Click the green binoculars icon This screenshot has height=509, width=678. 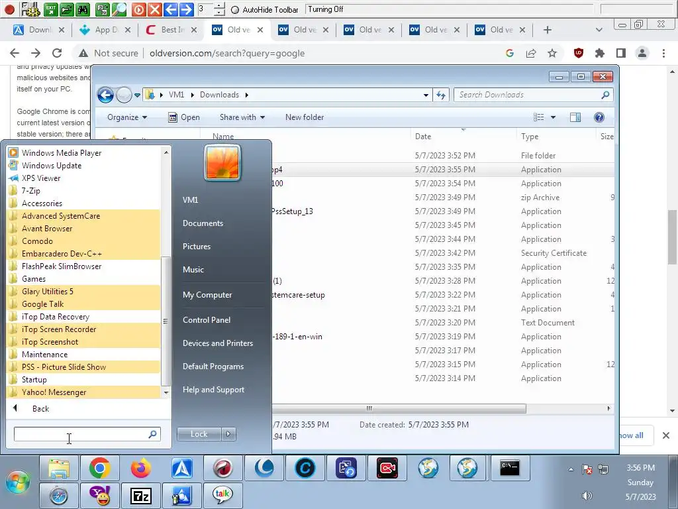click(x=83, y=9)
